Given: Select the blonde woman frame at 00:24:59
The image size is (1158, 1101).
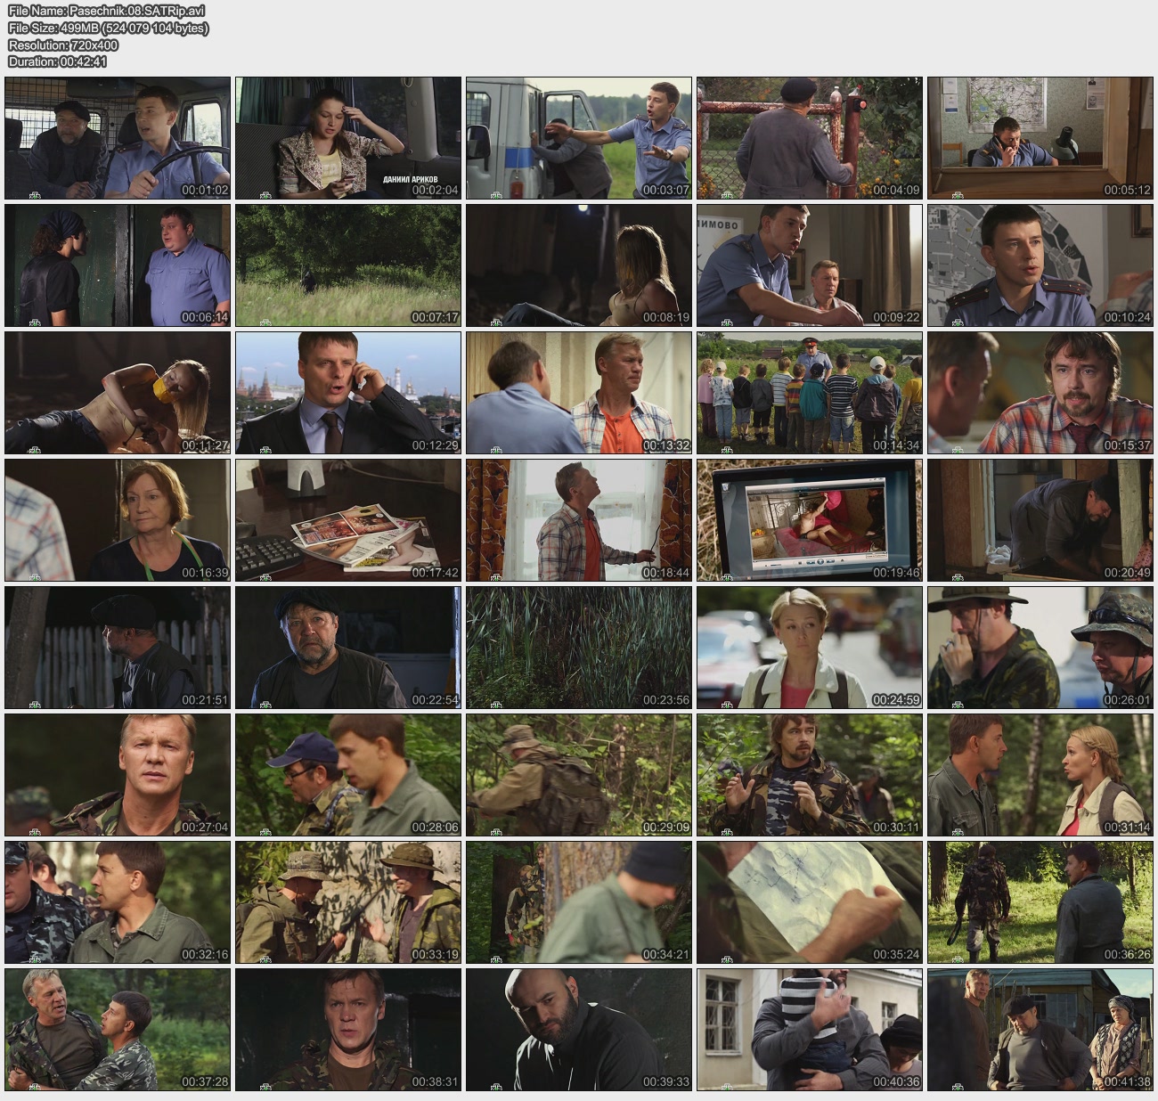Looking at the screenshot, I should point(809,648).
